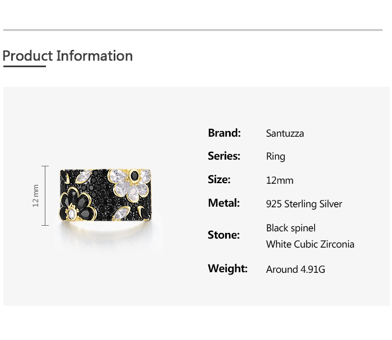Click the vertical 12 mm dimension label

[36, 195]
